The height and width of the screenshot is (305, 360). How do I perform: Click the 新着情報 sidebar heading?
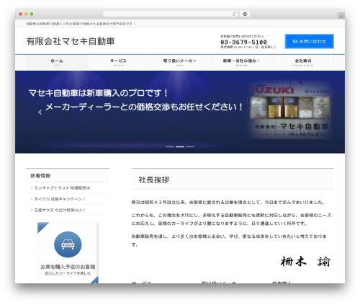tap(40, 176)
